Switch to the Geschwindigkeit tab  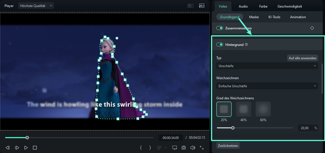[290, 6]
